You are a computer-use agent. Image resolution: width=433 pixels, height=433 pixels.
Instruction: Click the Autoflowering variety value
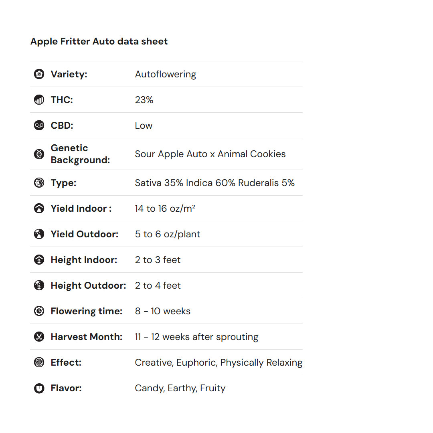click(x=165, y=74)
